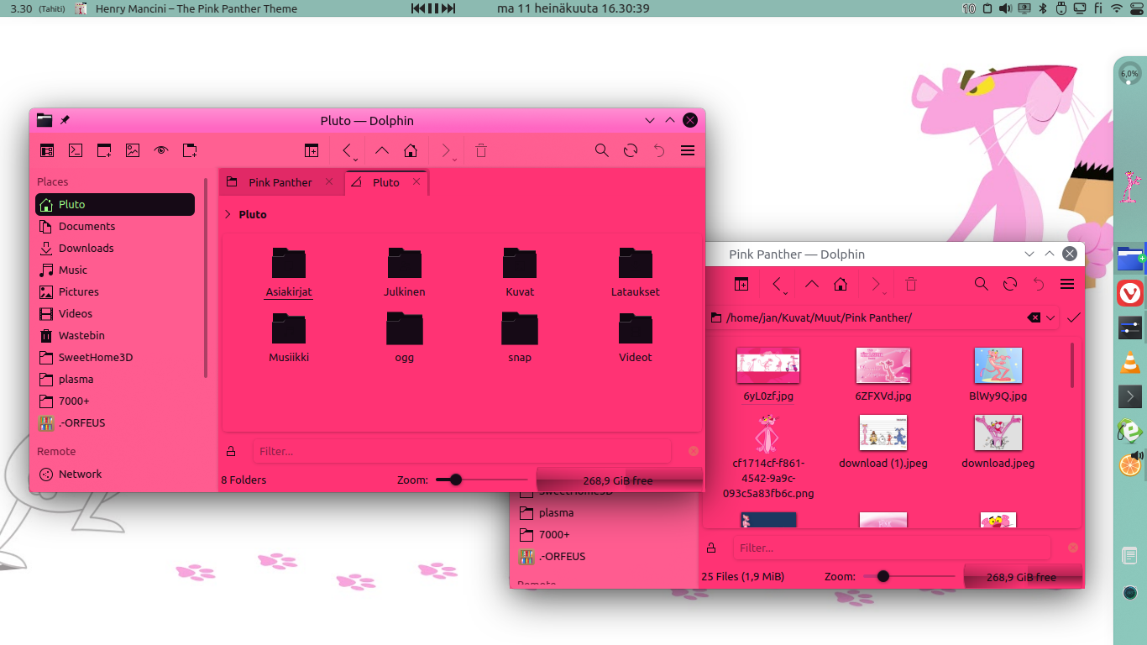Click the new window icon in Pluto toolbar
The height and width of the screenshot is (645, 1147).
104,150
